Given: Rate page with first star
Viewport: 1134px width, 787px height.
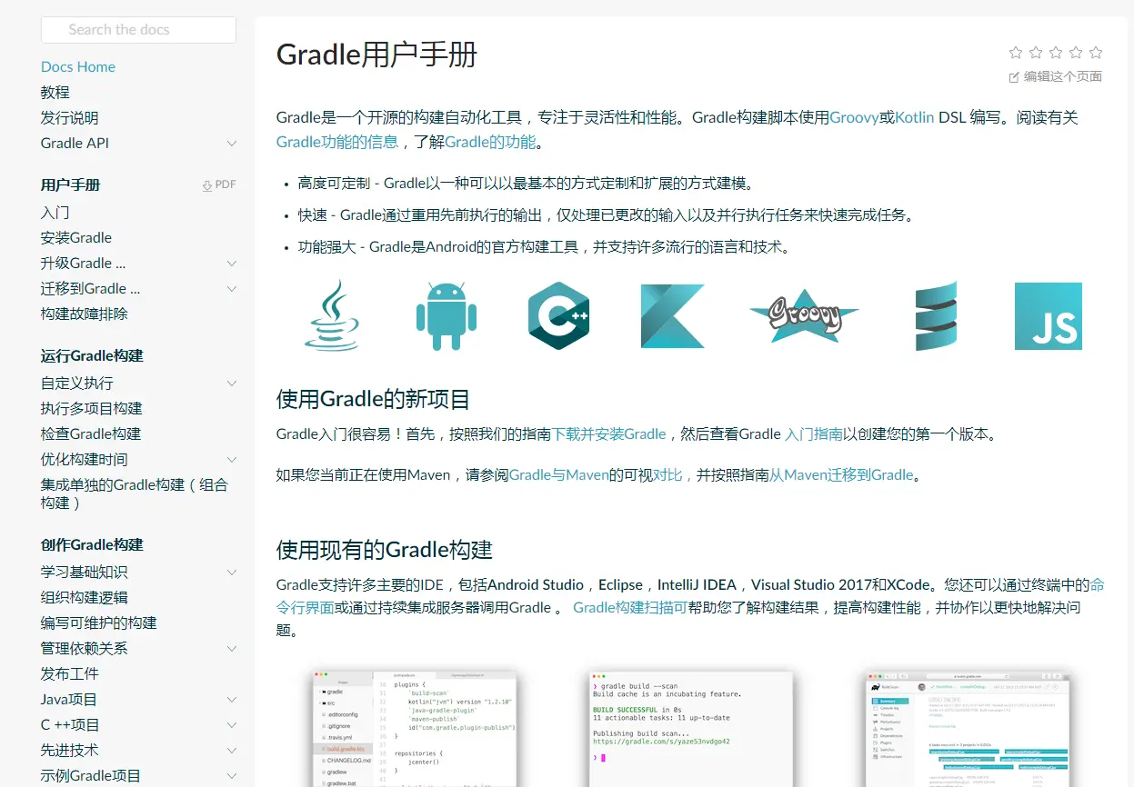Looking at the screenshot, I should tap(1016, 53).
